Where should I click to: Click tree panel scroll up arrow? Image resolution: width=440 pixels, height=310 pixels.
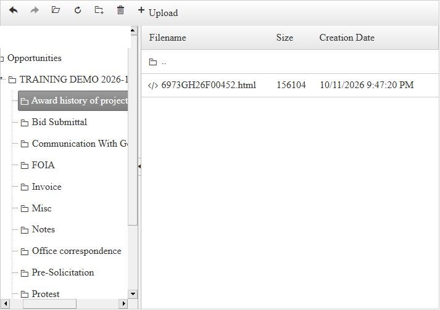[133, 30]
